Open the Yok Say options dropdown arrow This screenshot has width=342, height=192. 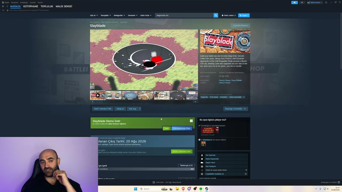[x=139, y=109]
